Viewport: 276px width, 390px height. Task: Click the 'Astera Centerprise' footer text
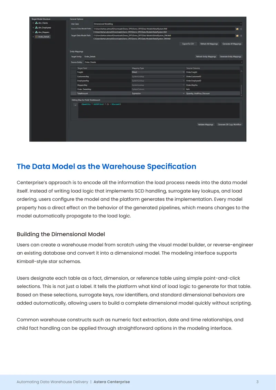[x=112, y=382]
